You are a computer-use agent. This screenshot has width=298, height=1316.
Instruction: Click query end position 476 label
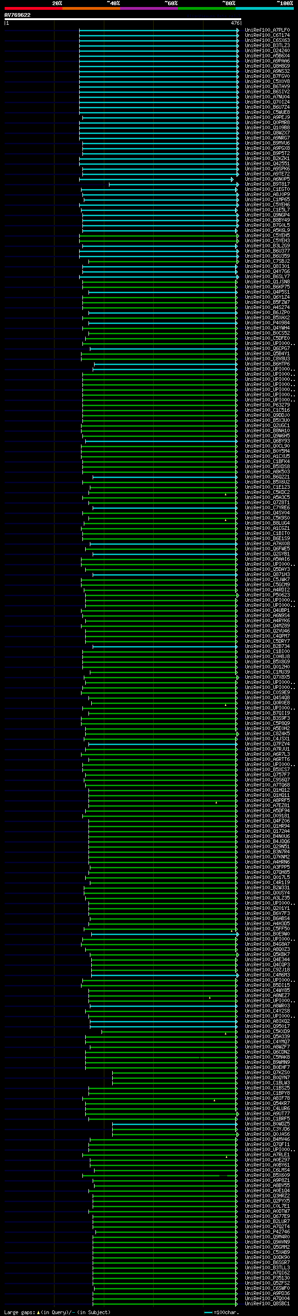(x=235, y=23)
